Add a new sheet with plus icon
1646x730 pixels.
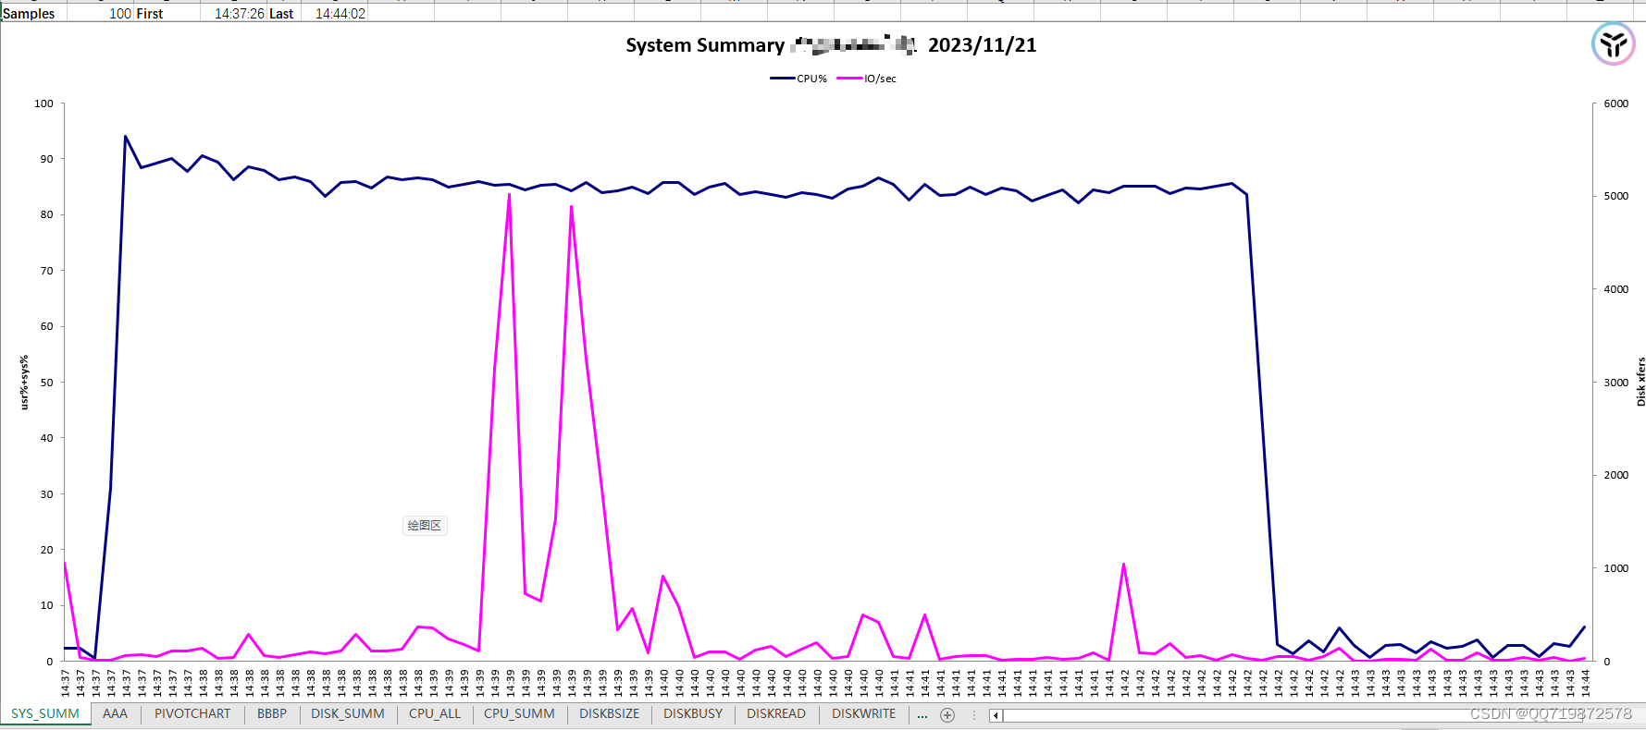(947, 715)
